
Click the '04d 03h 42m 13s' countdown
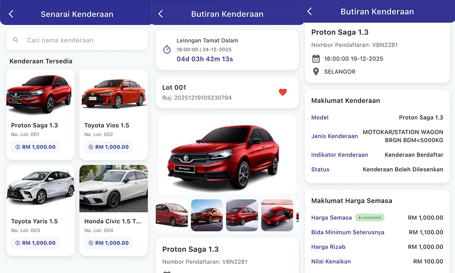(x=205, y=59)
